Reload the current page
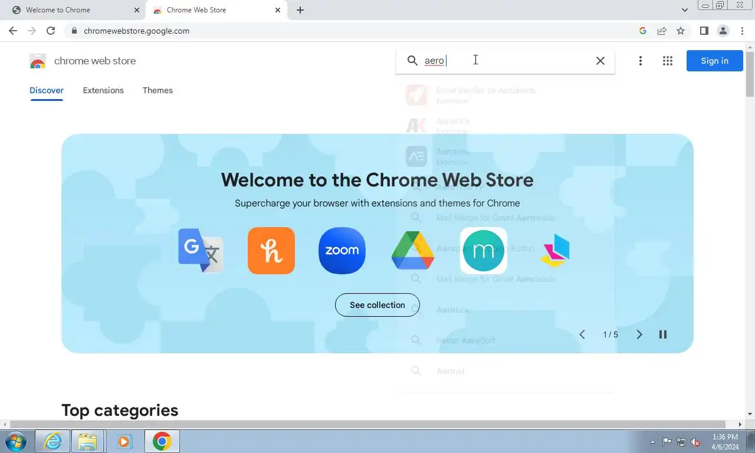755x453 pixels. (x=51, y=31)
